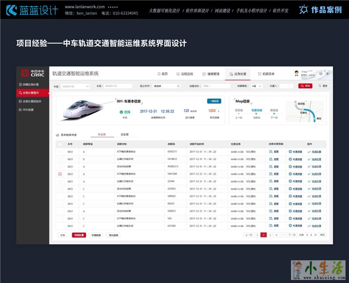Screen dimensions: 349x283
Task: Check the first row's checkbox
Action: pyautogui.click(x=60, y=152)
